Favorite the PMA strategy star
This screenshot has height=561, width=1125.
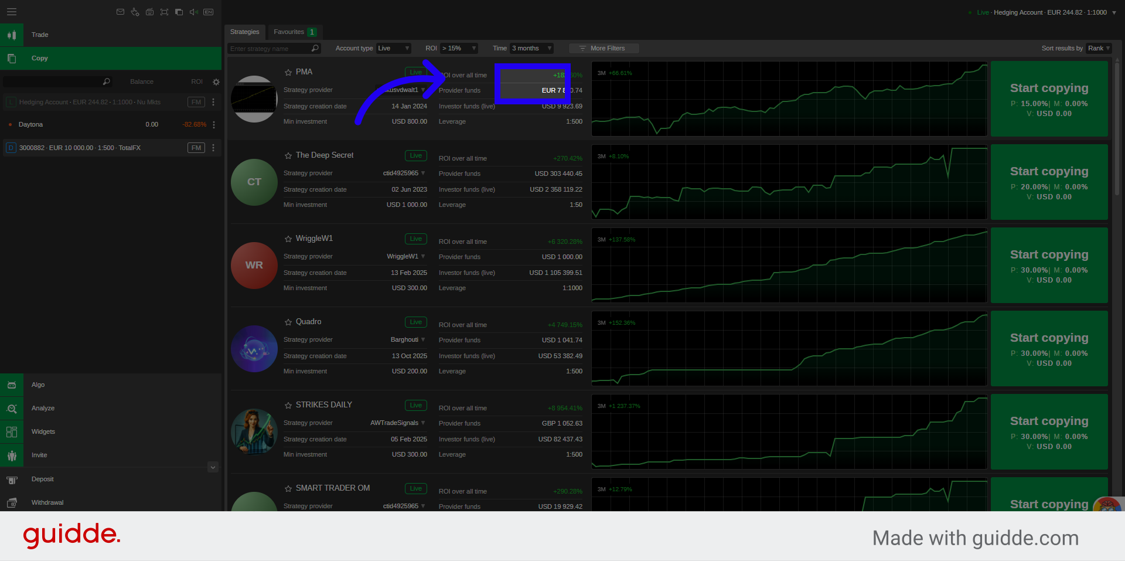288,72
